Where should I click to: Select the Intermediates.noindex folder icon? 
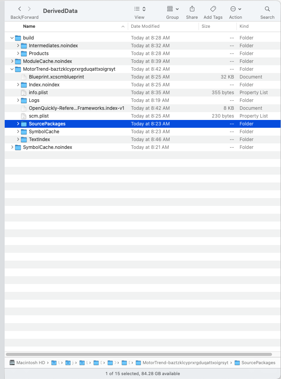24,46
